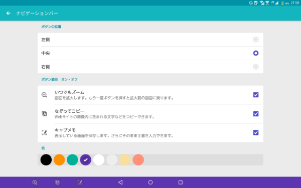
Task: Tap the Android back triangle button
Action: 120,182
